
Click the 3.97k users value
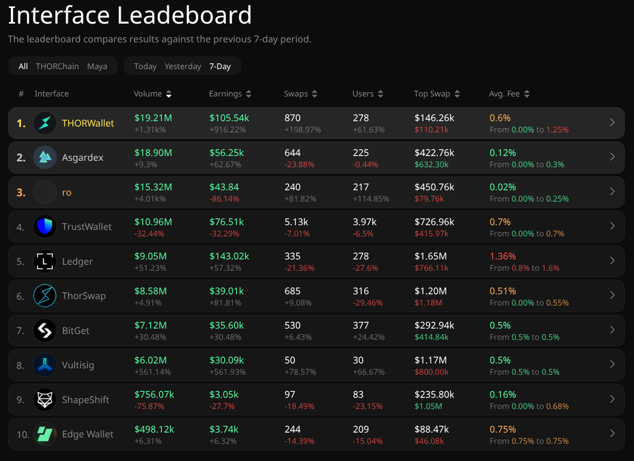(x=364, y=222)
